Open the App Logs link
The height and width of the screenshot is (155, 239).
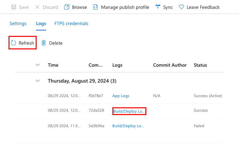coord(121,96)
